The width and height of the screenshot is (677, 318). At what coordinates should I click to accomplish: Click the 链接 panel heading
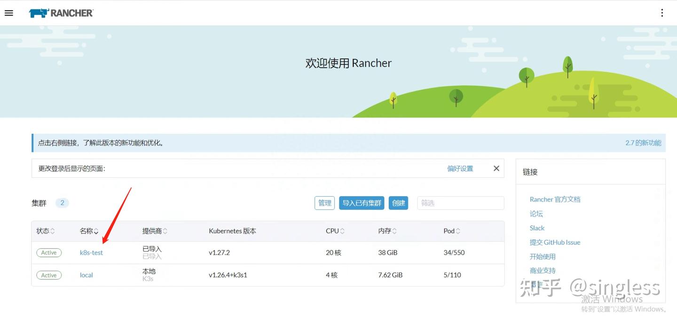(530, 172)
